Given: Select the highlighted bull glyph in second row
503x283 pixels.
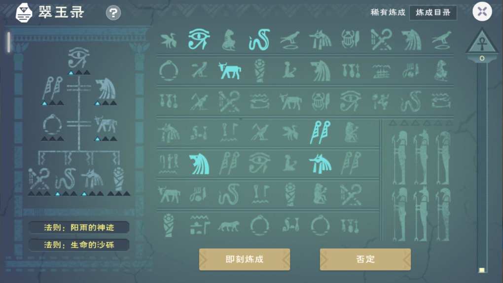Looking at the screenshot, I should click(230, 71).
